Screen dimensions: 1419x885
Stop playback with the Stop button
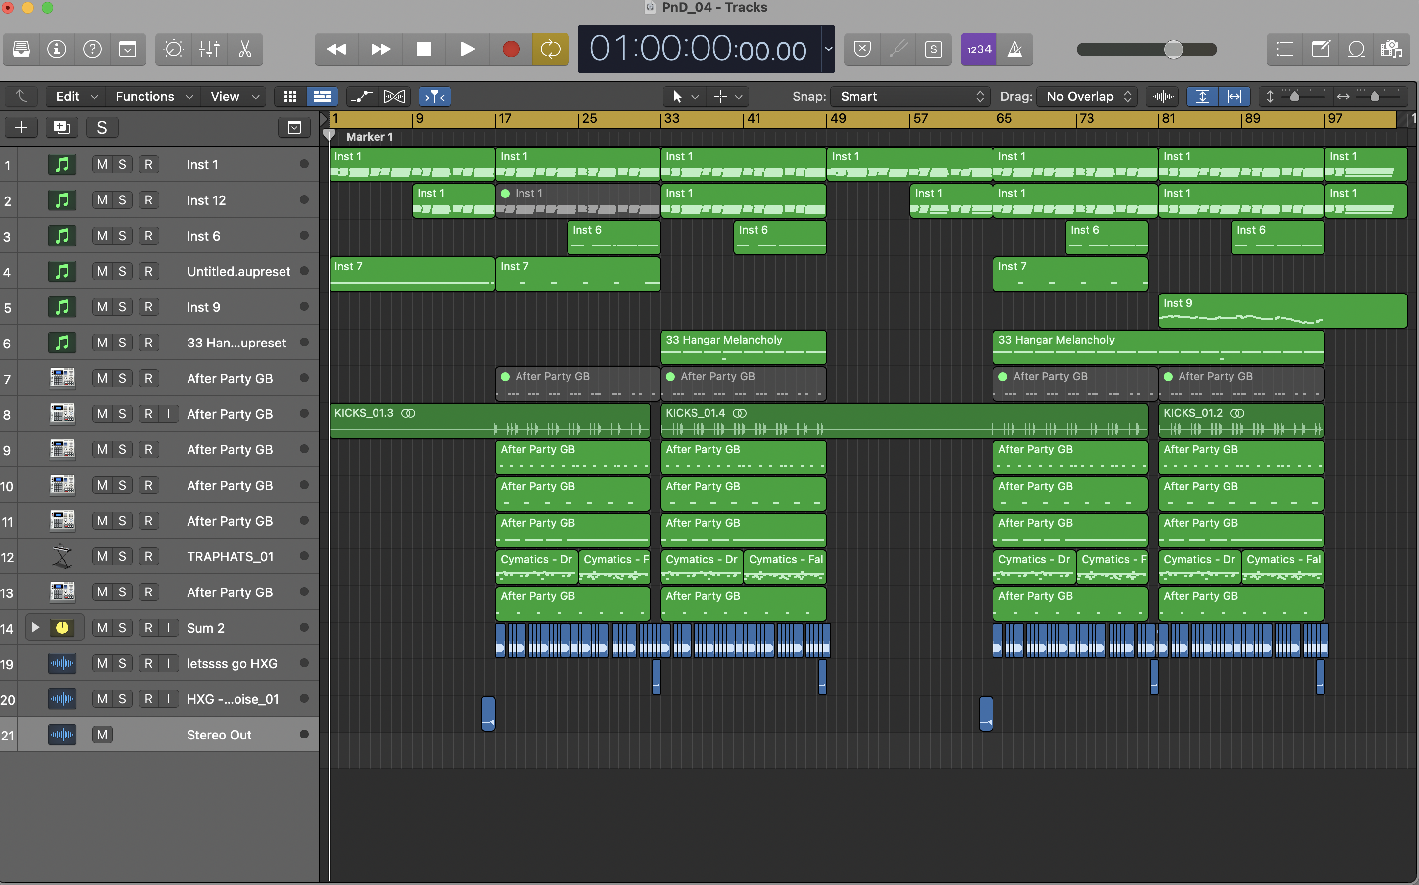(424, 49)
